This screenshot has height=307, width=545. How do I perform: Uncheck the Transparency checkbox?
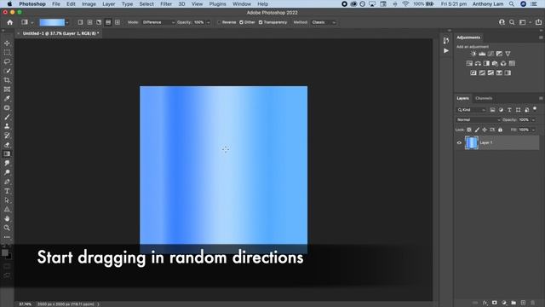click(x=261, y=22)
